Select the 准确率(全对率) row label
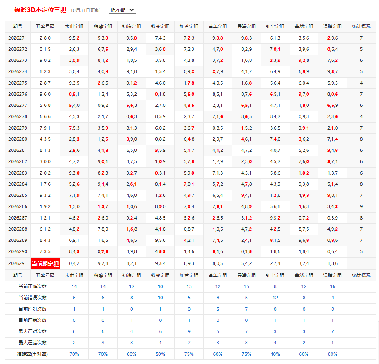 coord(33,354)
